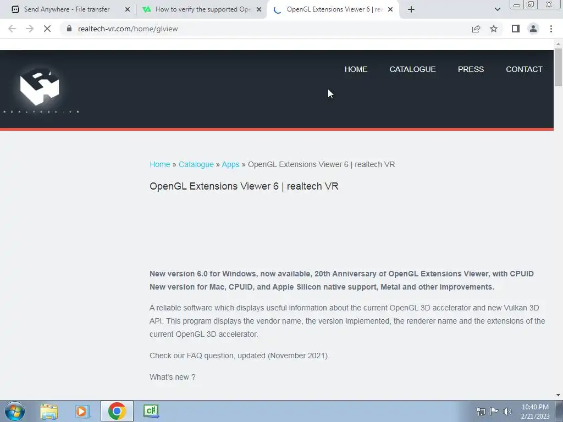The width and height of the screenshot is (563, 422).
Task: Click the 'Check our FAQ question' sentence
Action: tap(239, 356)
